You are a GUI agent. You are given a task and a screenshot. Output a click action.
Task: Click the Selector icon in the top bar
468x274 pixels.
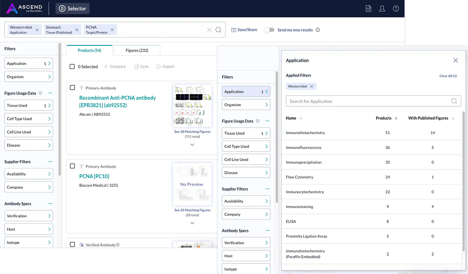pos(62,8)
